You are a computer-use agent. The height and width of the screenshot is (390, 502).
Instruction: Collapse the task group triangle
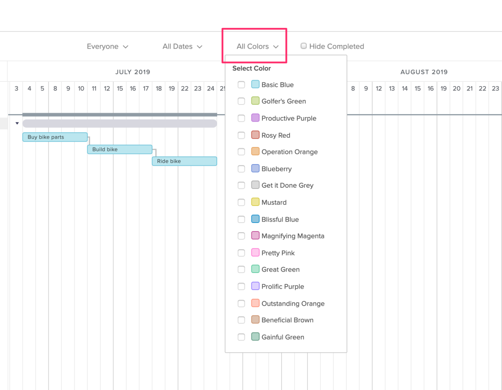coord(17,123)
